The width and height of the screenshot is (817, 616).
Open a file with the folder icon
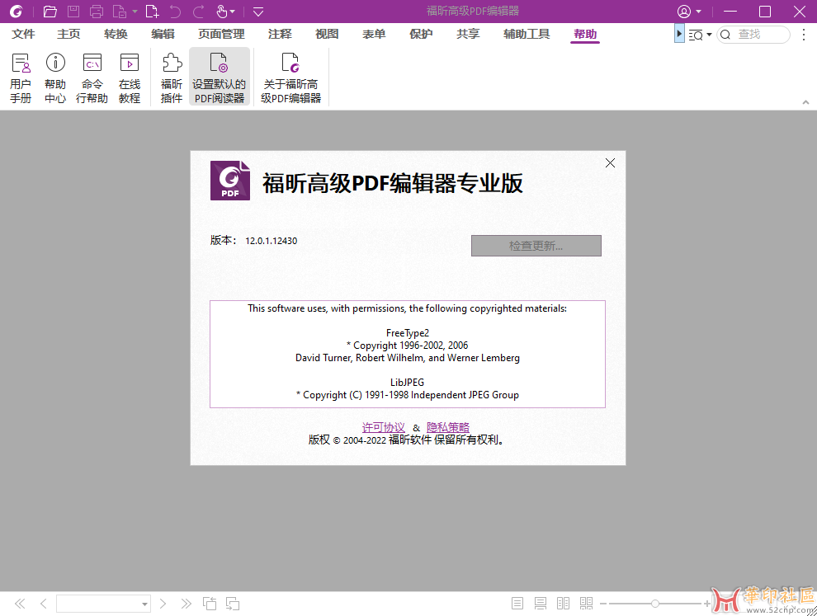click(50, 11)
